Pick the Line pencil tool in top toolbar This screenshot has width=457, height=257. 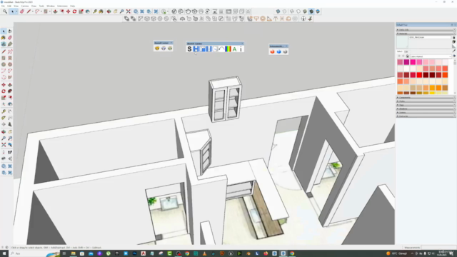(29, 11)
